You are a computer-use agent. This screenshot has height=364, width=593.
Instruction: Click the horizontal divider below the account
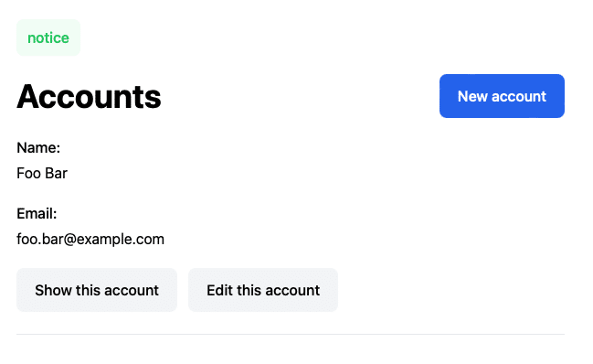click(x=291, y=334)
